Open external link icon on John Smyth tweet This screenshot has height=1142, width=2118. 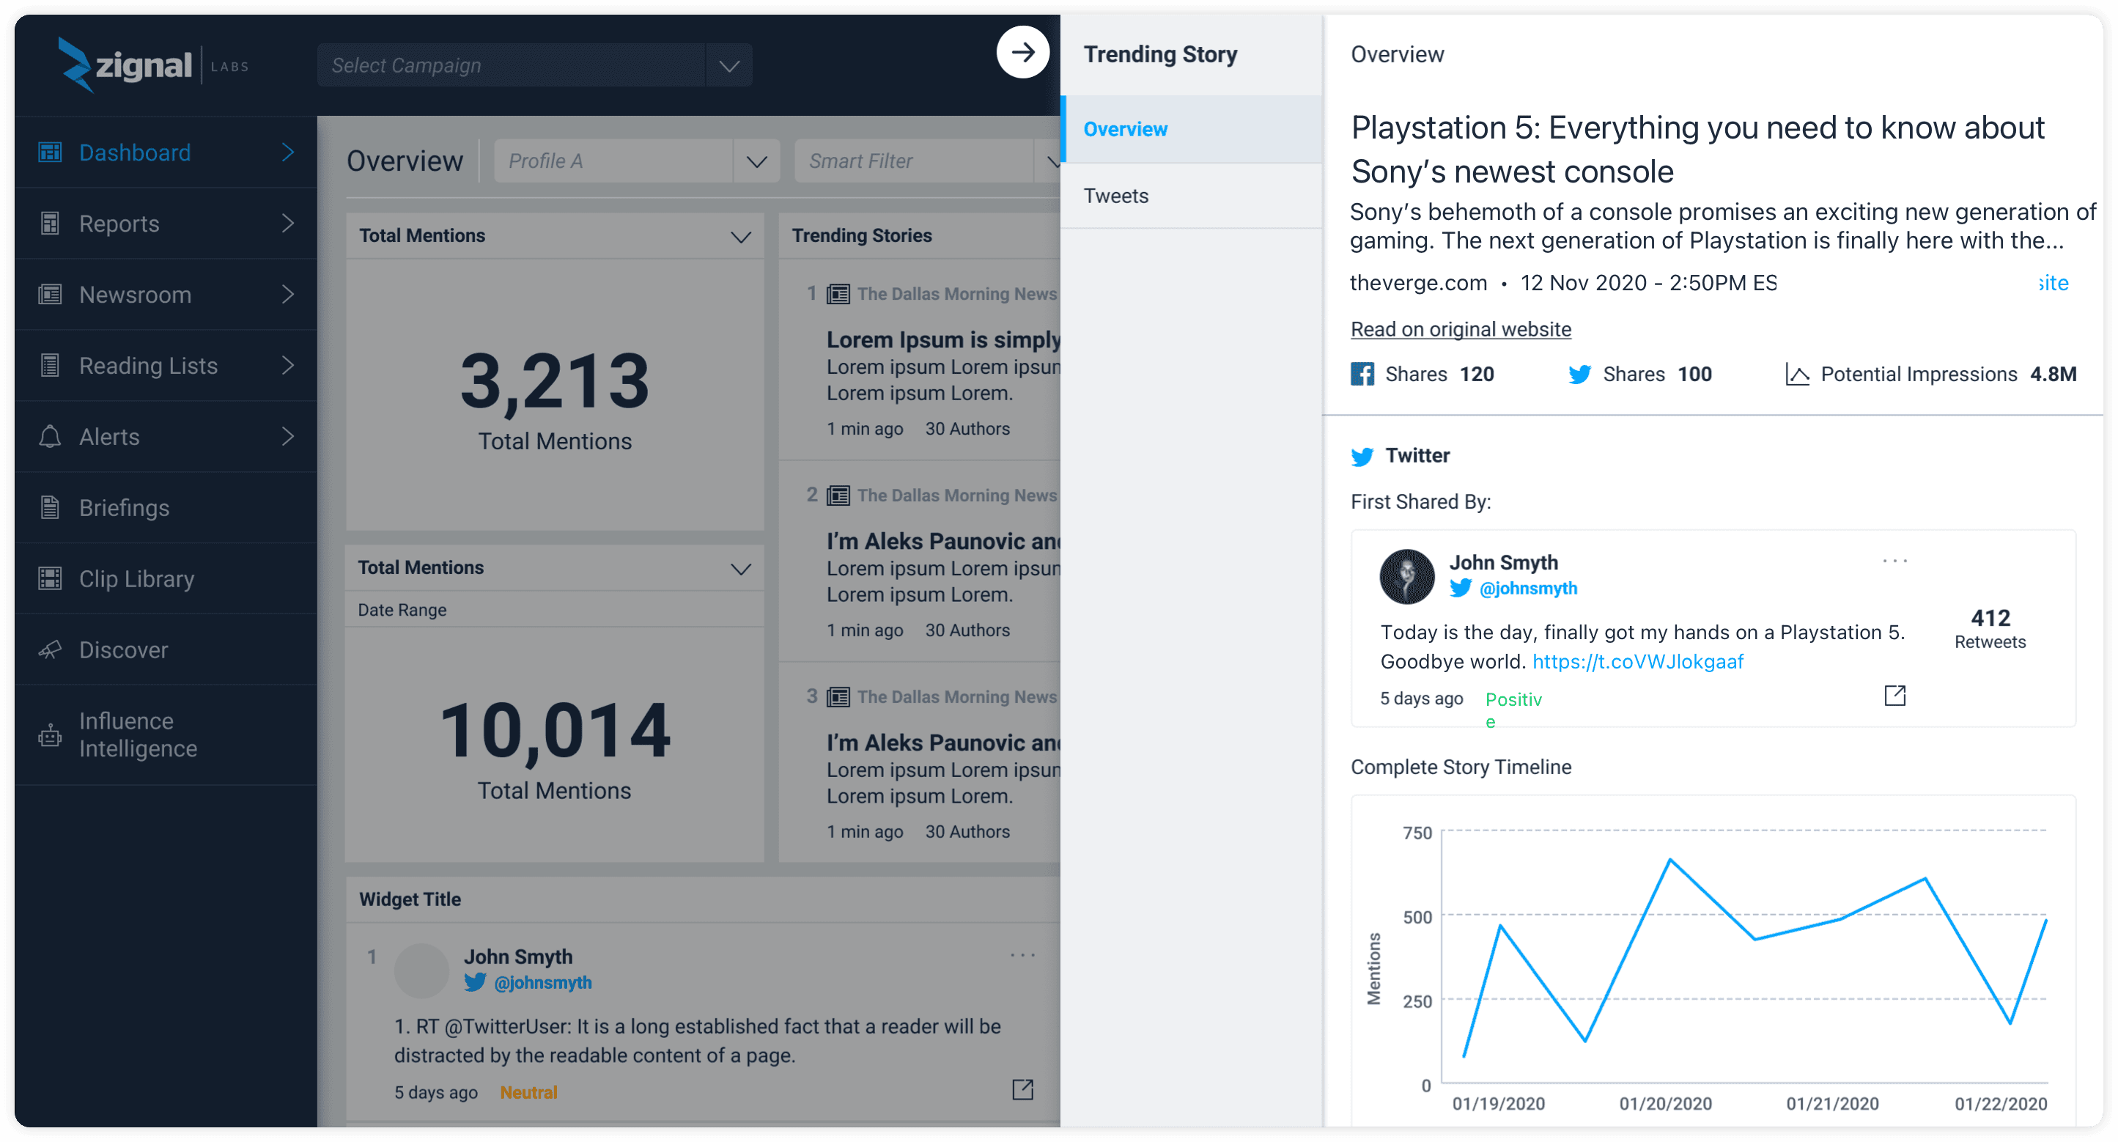pos(1894,696)
